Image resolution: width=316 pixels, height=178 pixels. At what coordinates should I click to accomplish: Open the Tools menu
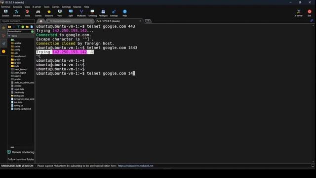pos(46,7)
